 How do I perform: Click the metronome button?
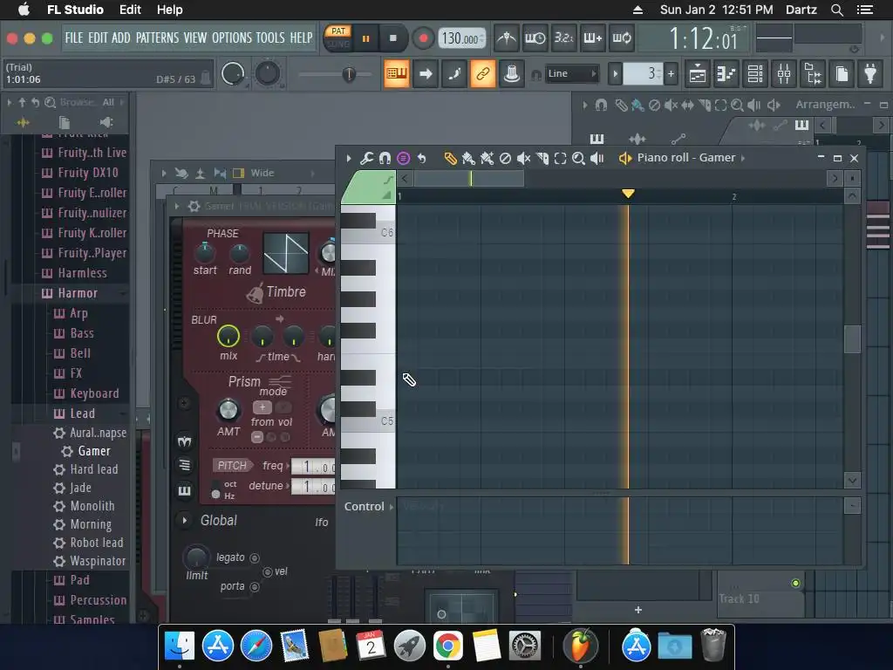click(507, 38)
